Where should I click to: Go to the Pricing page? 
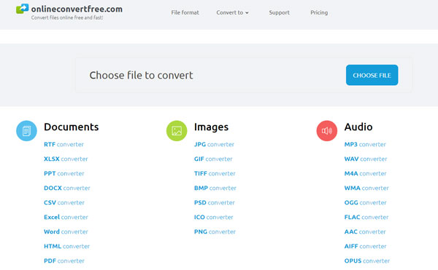coord(319,12)
